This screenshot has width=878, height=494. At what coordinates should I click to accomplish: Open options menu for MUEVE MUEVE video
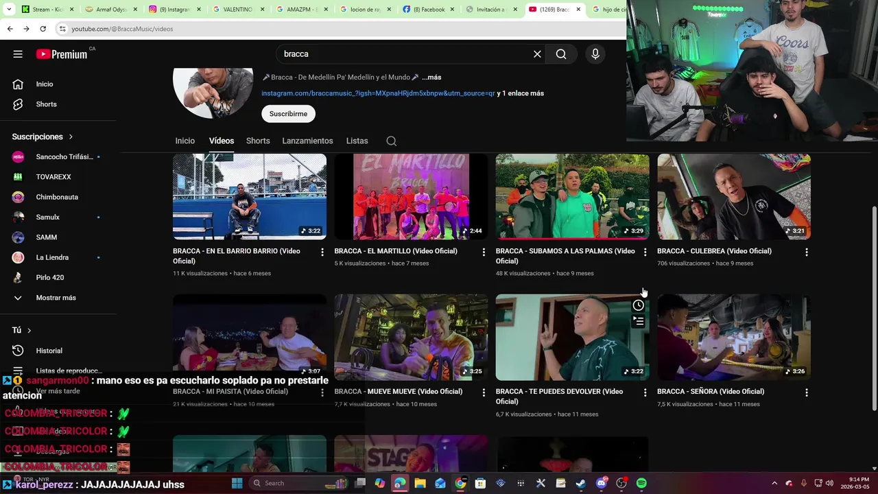484,392
